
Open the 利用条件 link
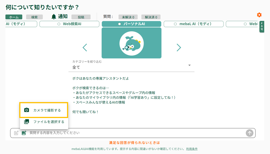[192, 149]
